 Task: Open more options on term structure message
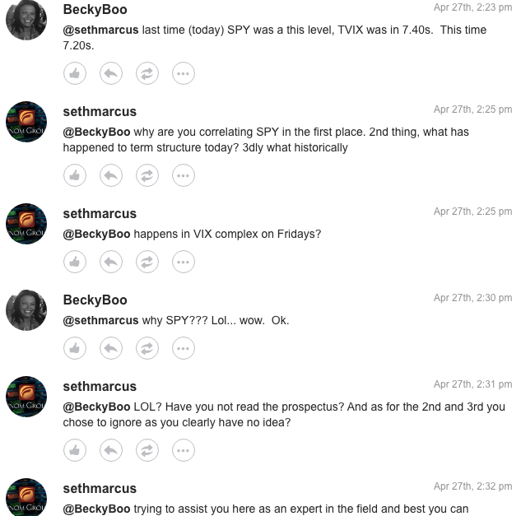pyautogui.click(x=184, y=175)
